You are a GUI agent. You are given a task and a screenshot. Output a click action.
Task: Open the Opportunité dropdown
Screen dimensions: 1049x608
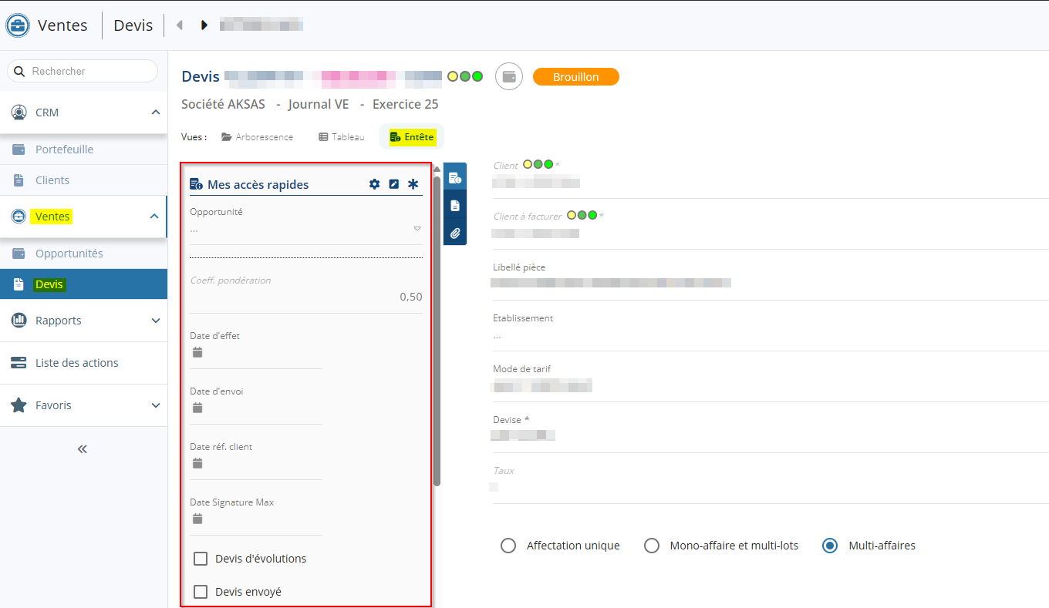coord(417,228)
